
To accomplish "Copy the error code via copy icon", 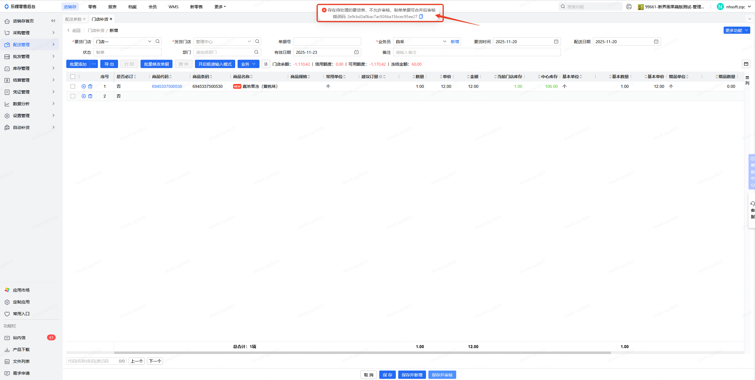I will click(x=421, y=17).
